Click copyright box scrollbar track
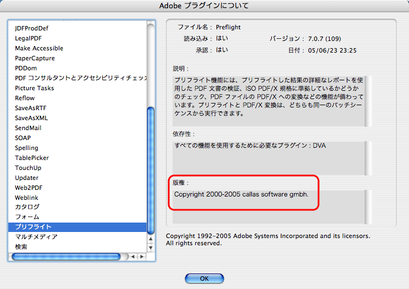 click(x=368, y=207)
